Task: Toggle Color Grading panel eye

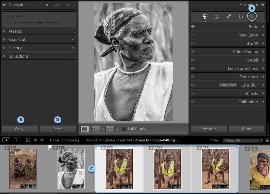Action: [x=193, y=51]
